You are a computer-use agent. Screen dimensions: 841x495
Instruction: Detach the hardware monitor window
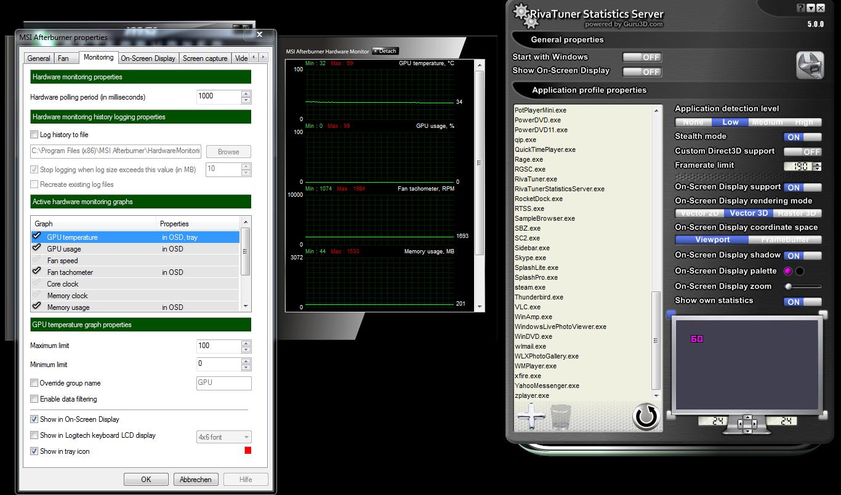[x=385, y=51]
